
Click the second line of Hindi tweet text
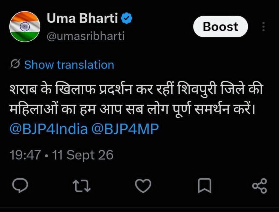(x=133, y=108)
